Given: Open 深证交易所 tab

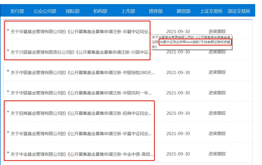Looking at the screenshot, I should [239, 11].
